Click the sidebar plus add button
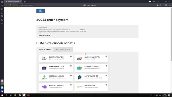Viewport: 172px width, 97px height. pos(2,84)
